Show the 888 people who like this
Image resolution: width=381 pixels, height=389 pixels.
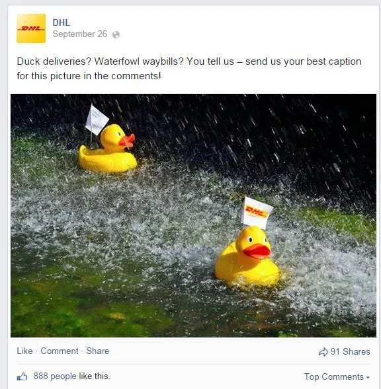(71, 376)
